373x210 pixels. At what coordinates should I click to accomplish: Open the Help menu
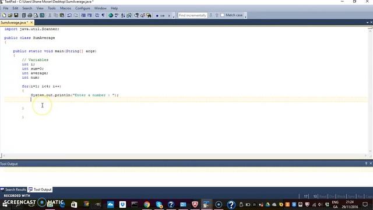pos(114,8)
